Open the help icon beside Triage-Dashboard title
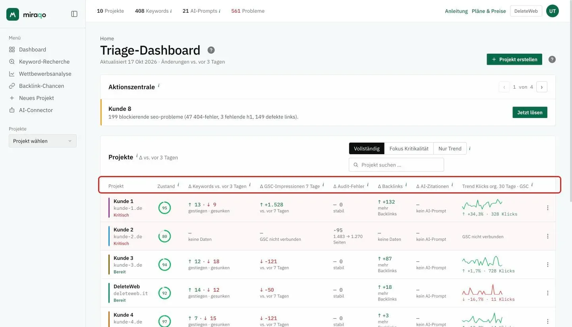Viewport: 572px width, 327px height. 211,50
